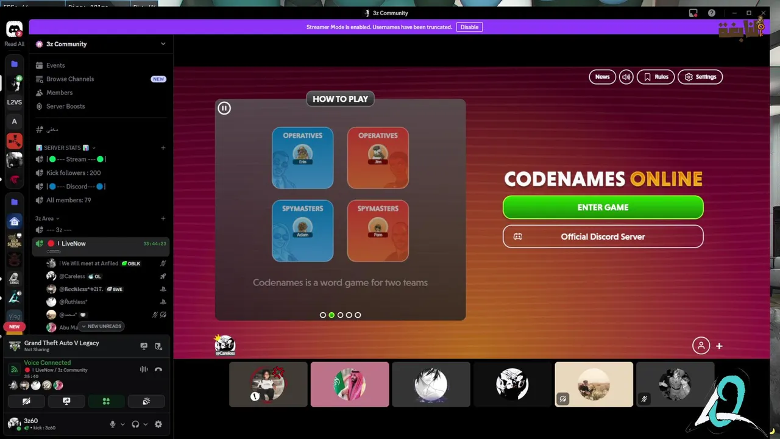Select the desert-photo participant tile

pyautogui.click(x=594, y=384)
